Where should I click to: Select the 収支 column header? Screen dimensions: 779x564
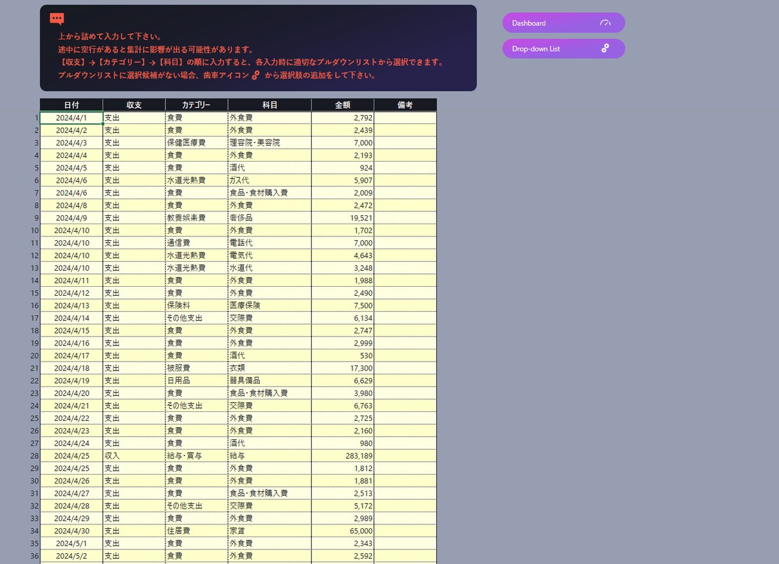click(134, 105)
